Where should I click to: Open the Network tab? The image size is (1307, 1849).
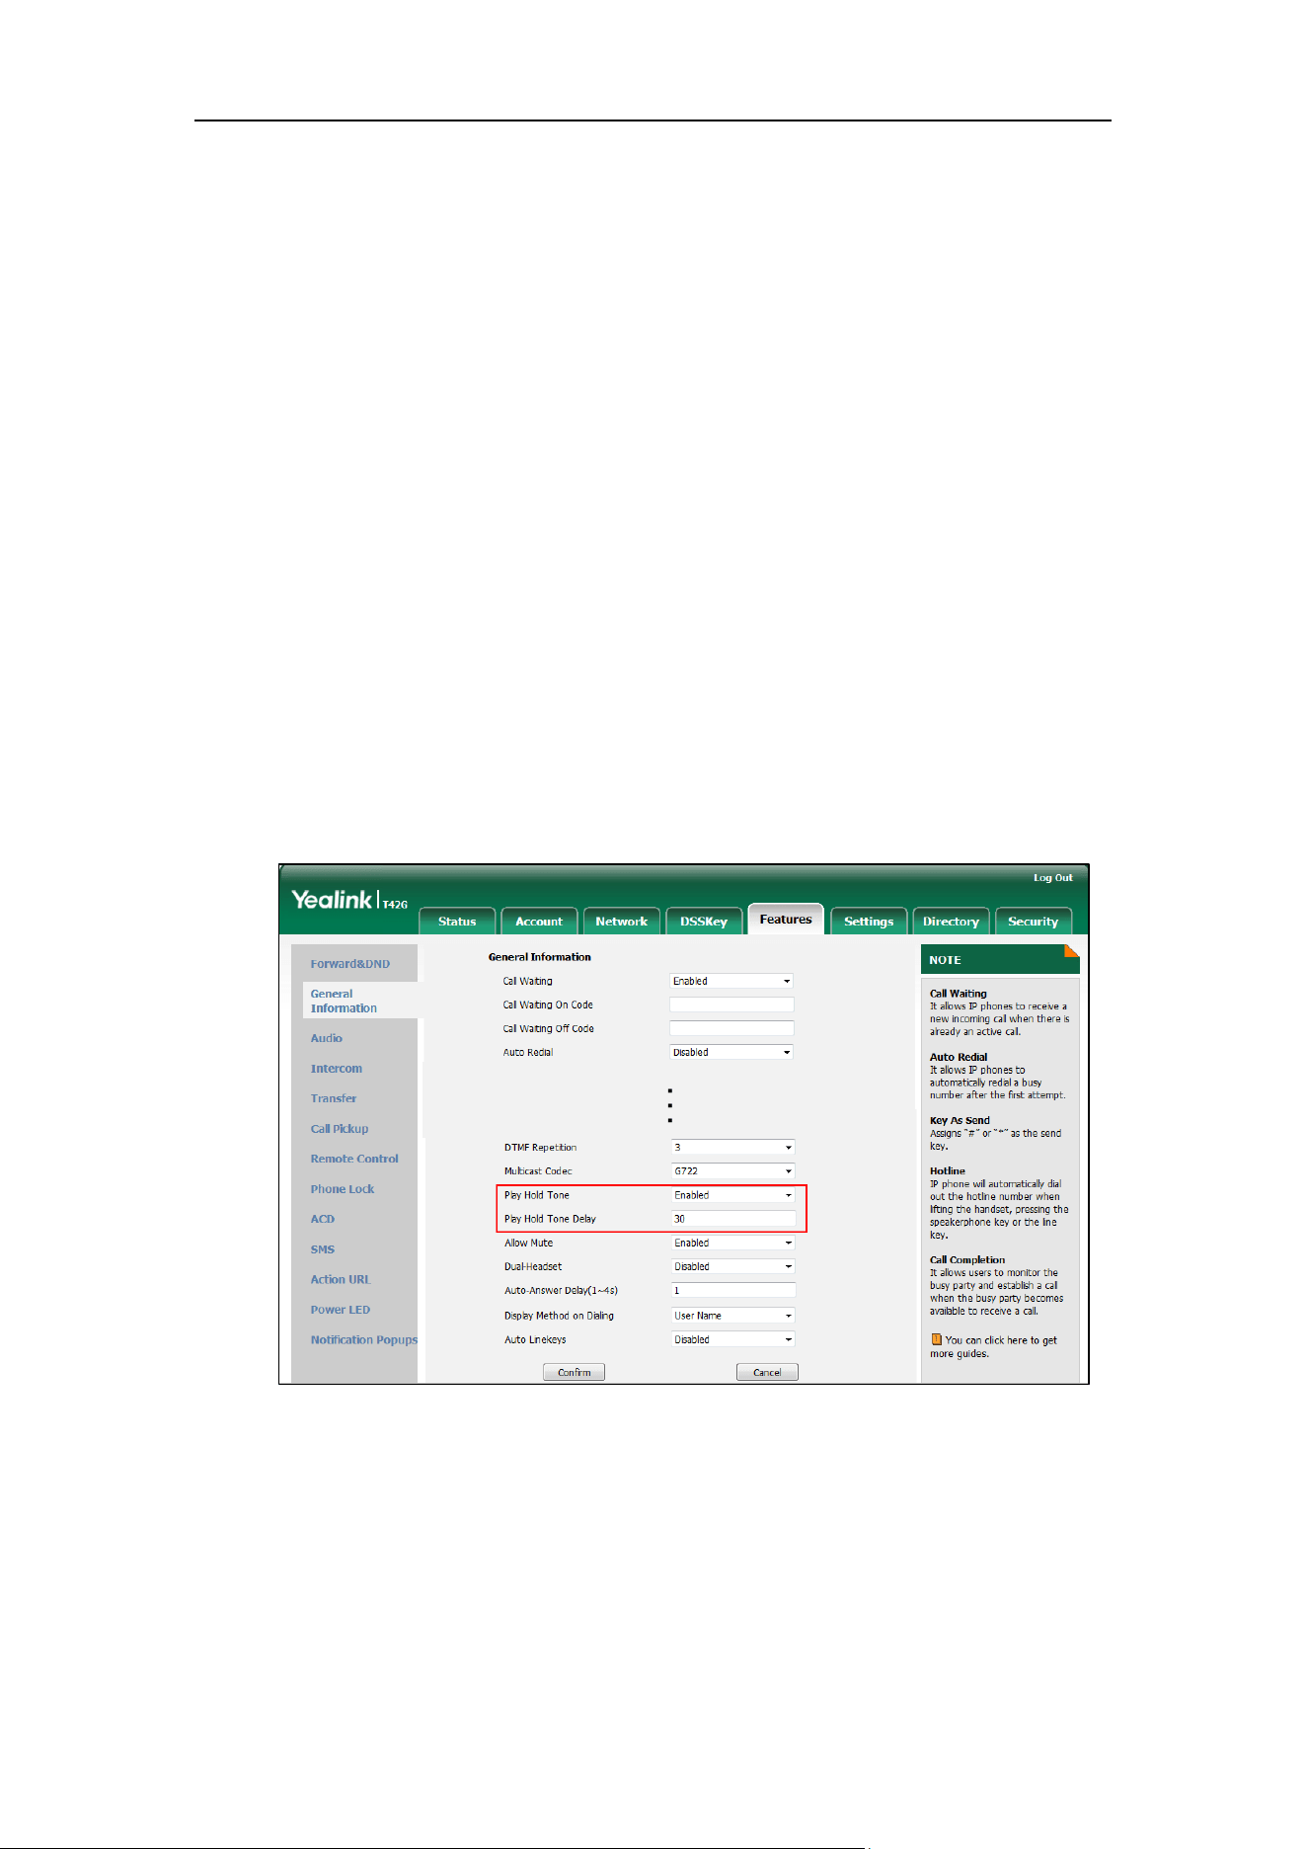621,921
